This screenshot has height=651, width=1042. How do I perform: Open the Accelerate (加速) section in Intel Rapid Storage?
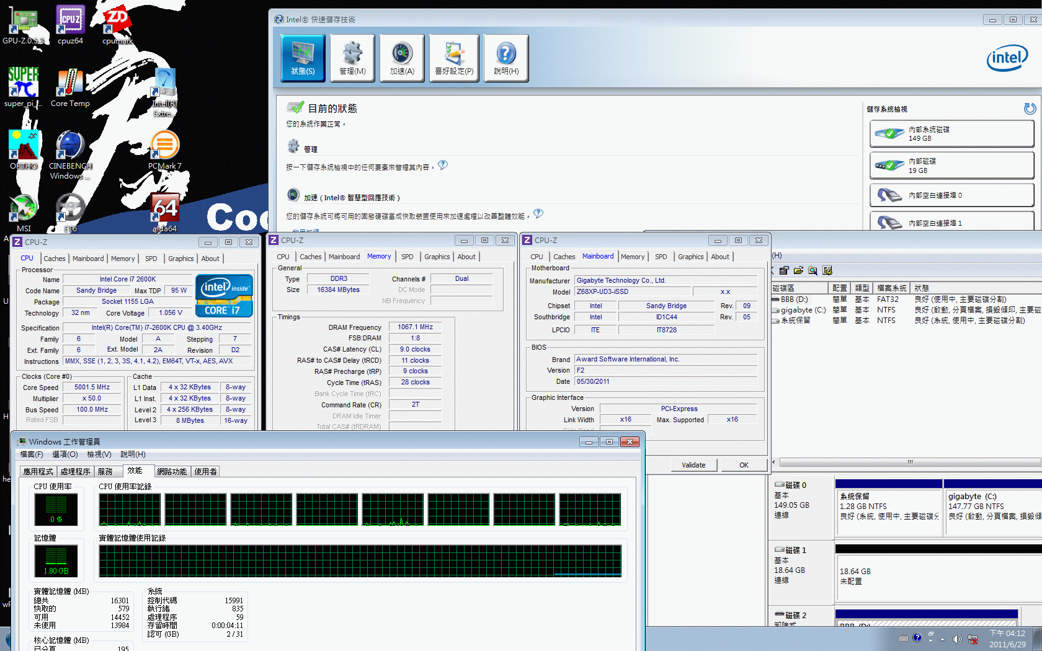click(402, 58)
